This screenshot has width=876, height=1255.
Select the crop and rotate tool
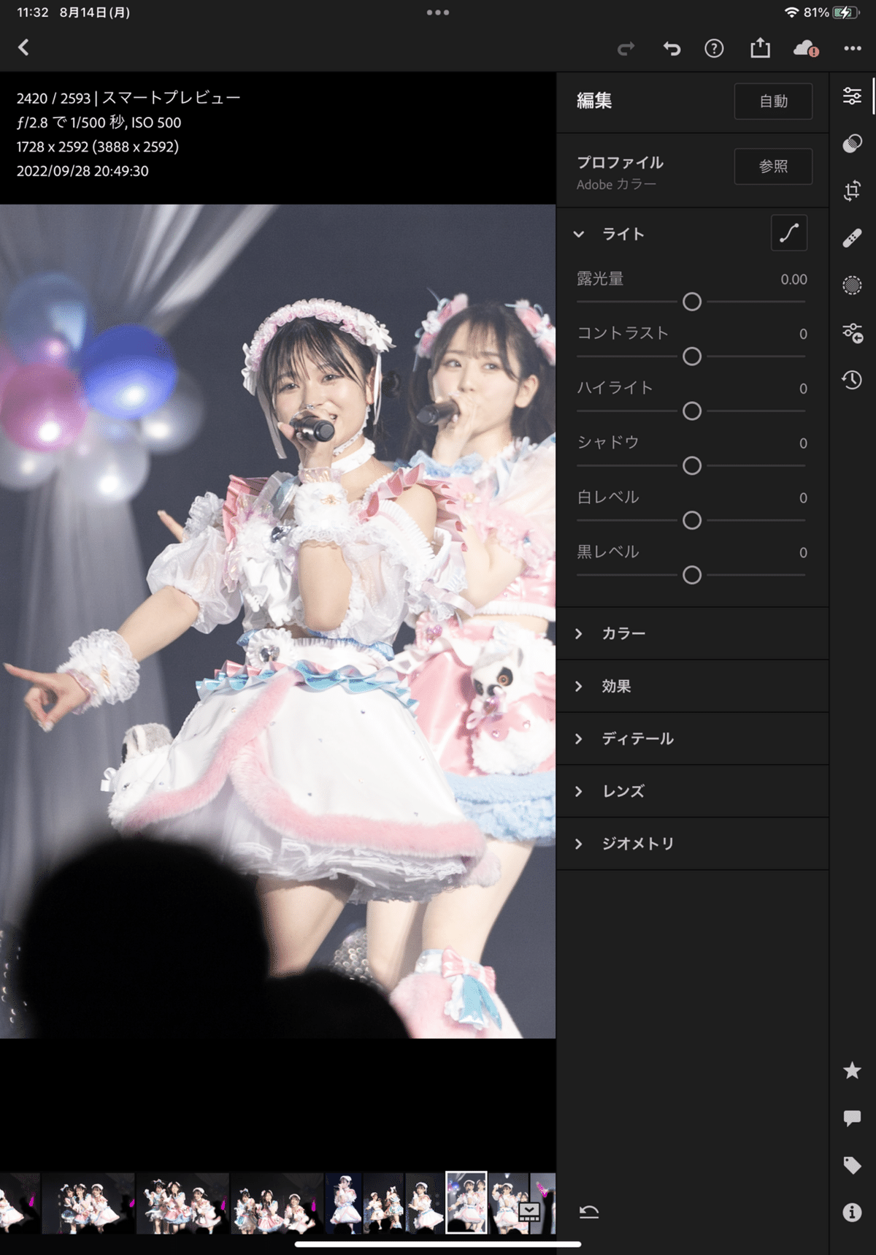tap(852, 191)
